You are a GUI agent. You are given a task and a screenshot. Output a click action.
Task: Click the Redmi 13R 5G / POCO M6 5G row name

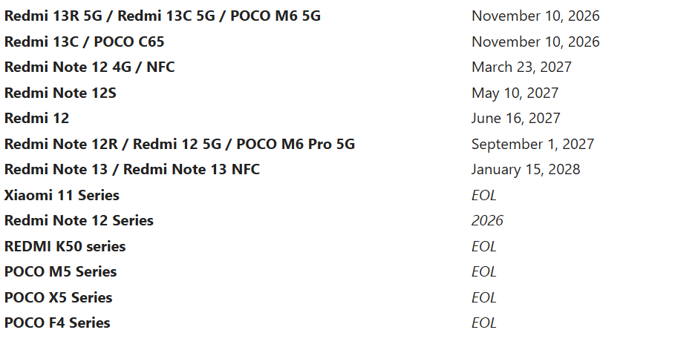(x=163, y=16)
